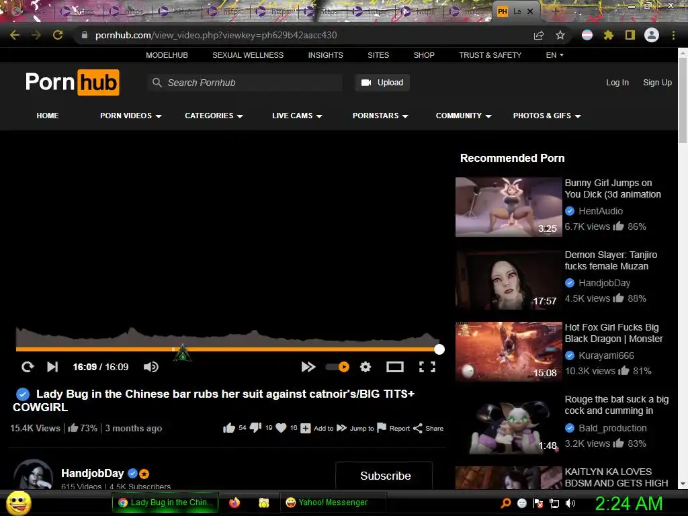Click the thumbs up like icon

coord(228,428)
